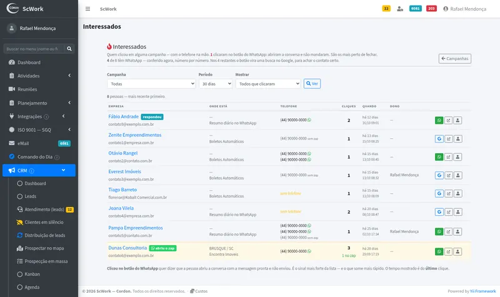Viewport: 500px width, 297px height.
Task: Open Zenite Empreendimentos company link
Action: (135, 135)
